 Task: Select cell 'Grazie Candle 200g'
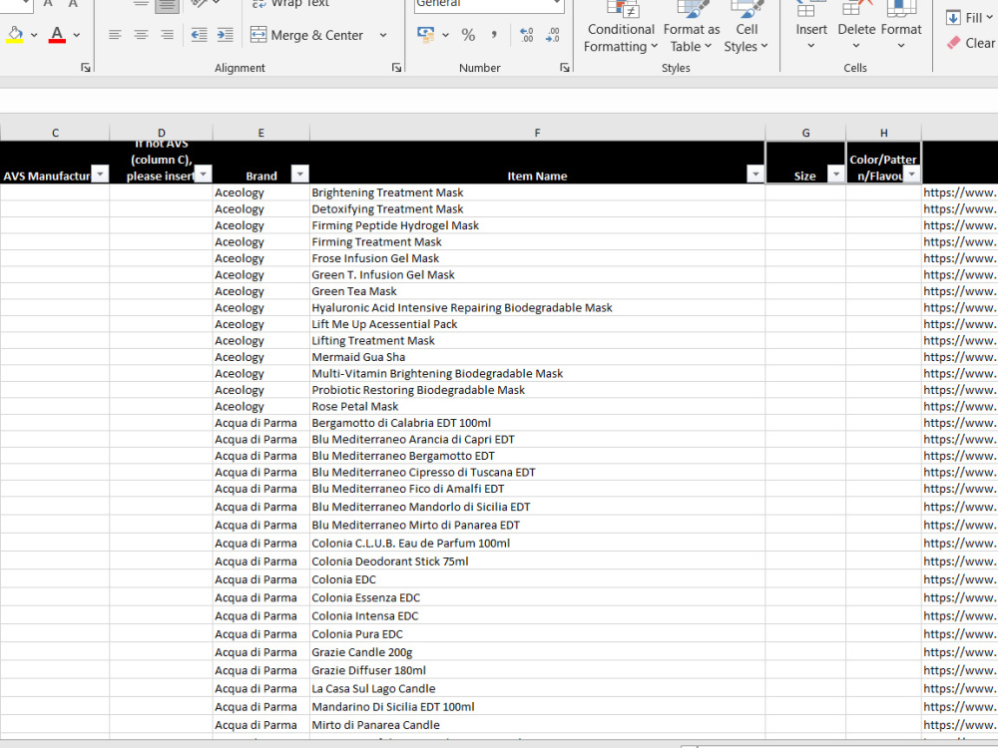(x=537, y=652)
